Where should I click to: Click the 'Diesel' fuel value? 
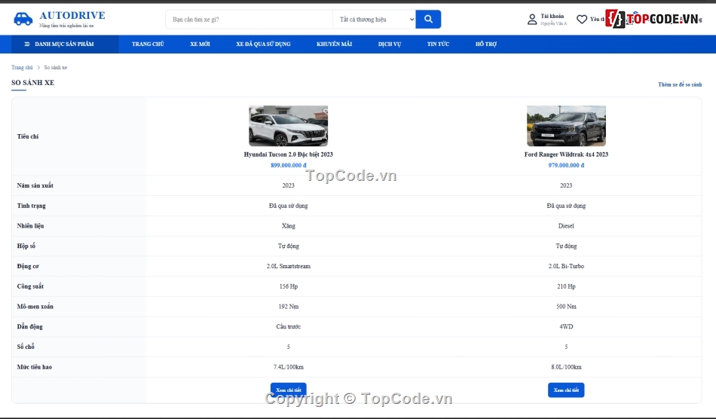tap(566, 226)
